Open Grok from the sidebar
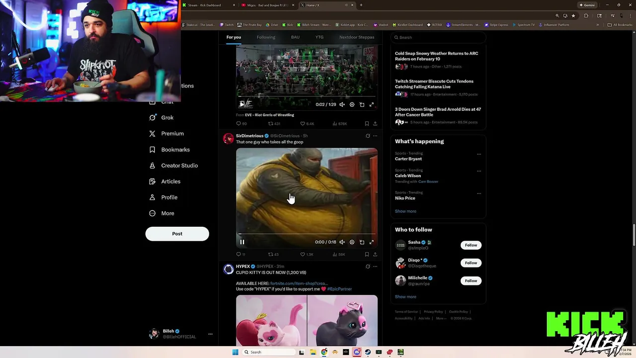The width and height of the screenshot is (636, 358). (161, 118)
